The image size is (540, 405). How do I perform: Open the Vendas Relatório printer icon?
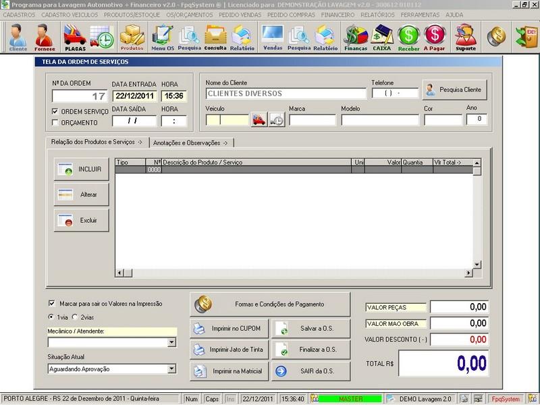(x=325, y=37)
